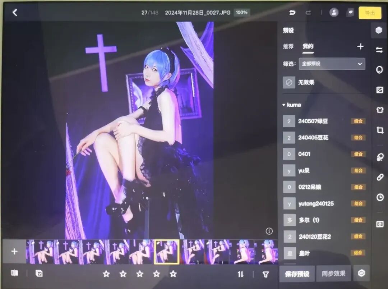Apply the 多尔 (1) preset
Image resolution: width=388 pixels, height=289 pixels.
(x=324, y=220)
